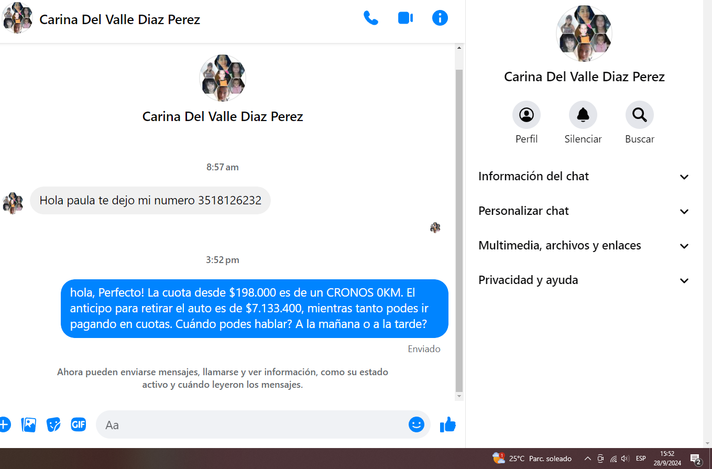This screenshot has height=469, width=712.
Task: Click the chat scrollbar's down arrow
Action: pyautogui.click(x=459, y=397)
